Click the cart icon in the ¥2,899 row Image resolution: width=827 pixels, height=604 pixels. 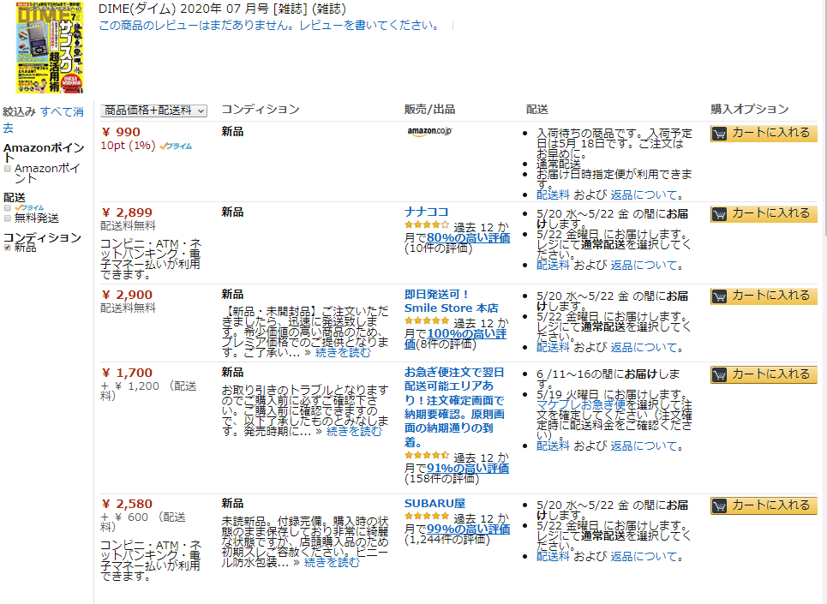click(x=719, y=214)
